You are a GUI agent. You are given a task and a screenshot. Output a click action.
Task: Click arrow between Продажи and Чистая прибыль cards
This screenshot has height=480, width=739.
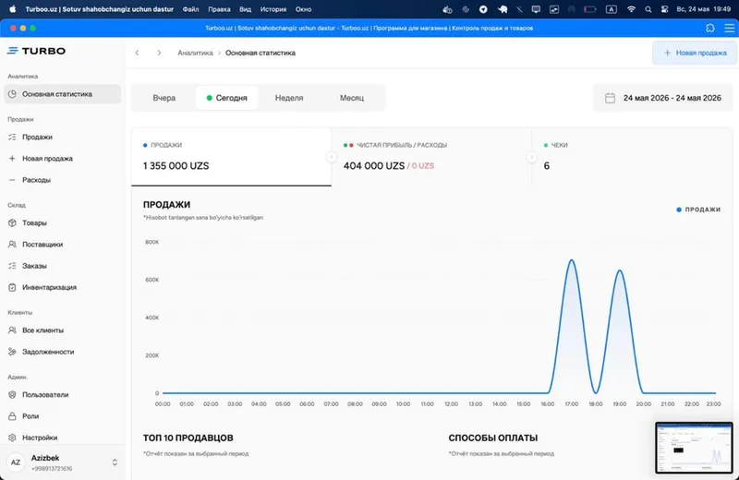[x=332, y=157]
